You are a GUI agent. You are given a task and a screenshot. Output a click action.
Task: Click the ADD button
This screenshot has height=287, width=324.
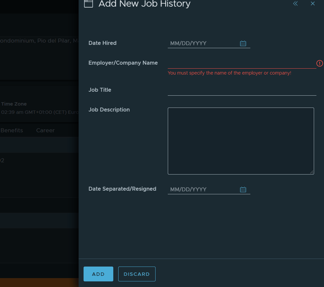[98, 274]
